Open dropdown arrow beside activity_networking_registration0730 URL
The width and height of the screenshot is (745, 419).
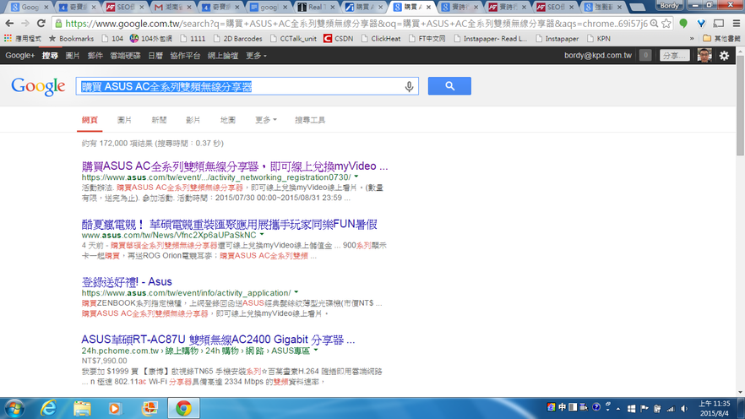356,177
